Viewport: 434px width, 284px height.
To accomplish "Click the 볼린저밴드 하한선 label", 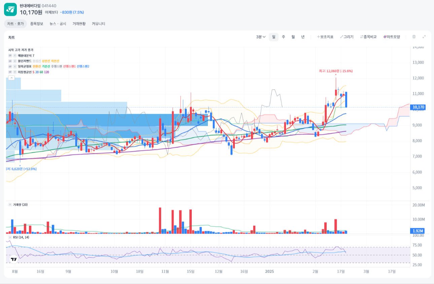I will (55, 61).
